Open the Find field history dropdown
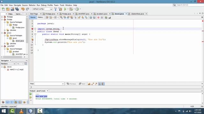 (63, 84)
